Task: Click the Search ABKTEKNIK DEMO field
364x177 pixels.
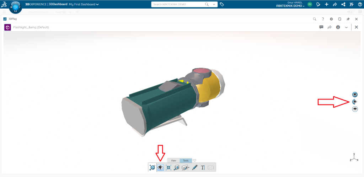Action: click(178, 4)
